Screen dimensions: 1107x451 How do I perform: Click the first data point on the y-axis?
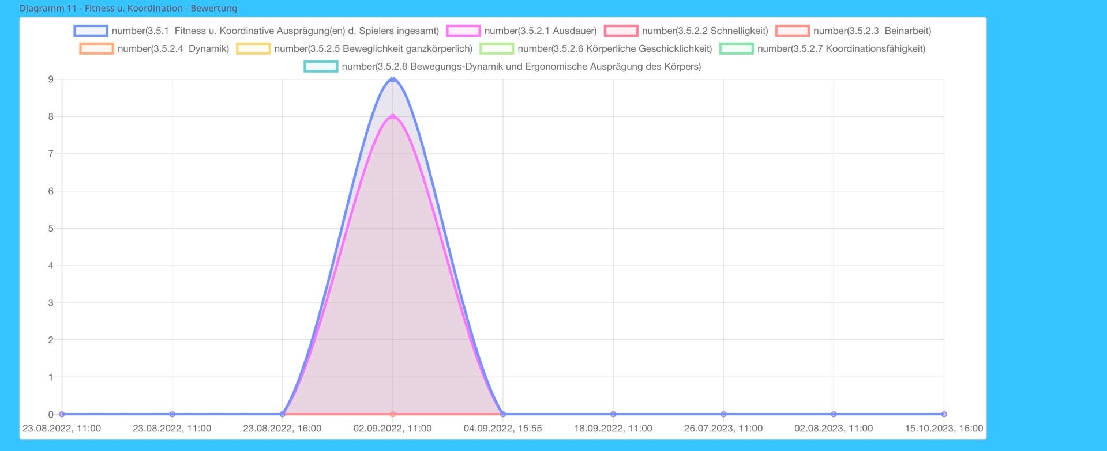(62, 414)
